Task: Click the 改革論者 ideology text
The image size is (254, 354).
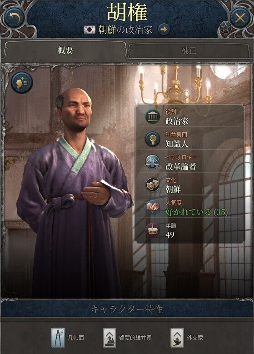Action: point(181,167)
